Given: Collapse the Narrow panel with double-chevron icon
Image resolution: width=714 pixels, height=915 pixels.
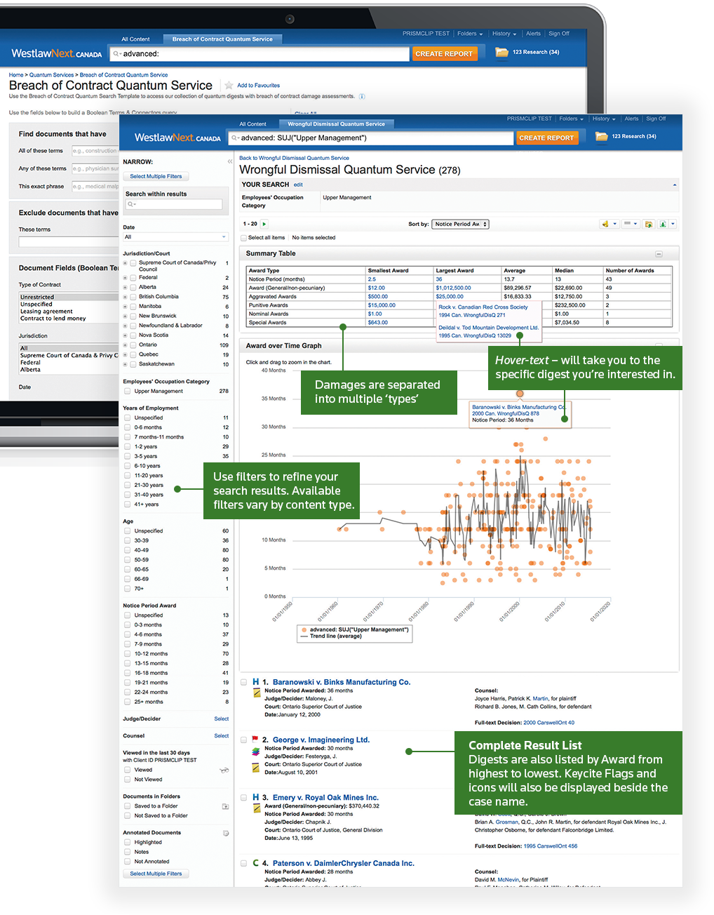Looking at the screenshot, I should click(229, 161).
